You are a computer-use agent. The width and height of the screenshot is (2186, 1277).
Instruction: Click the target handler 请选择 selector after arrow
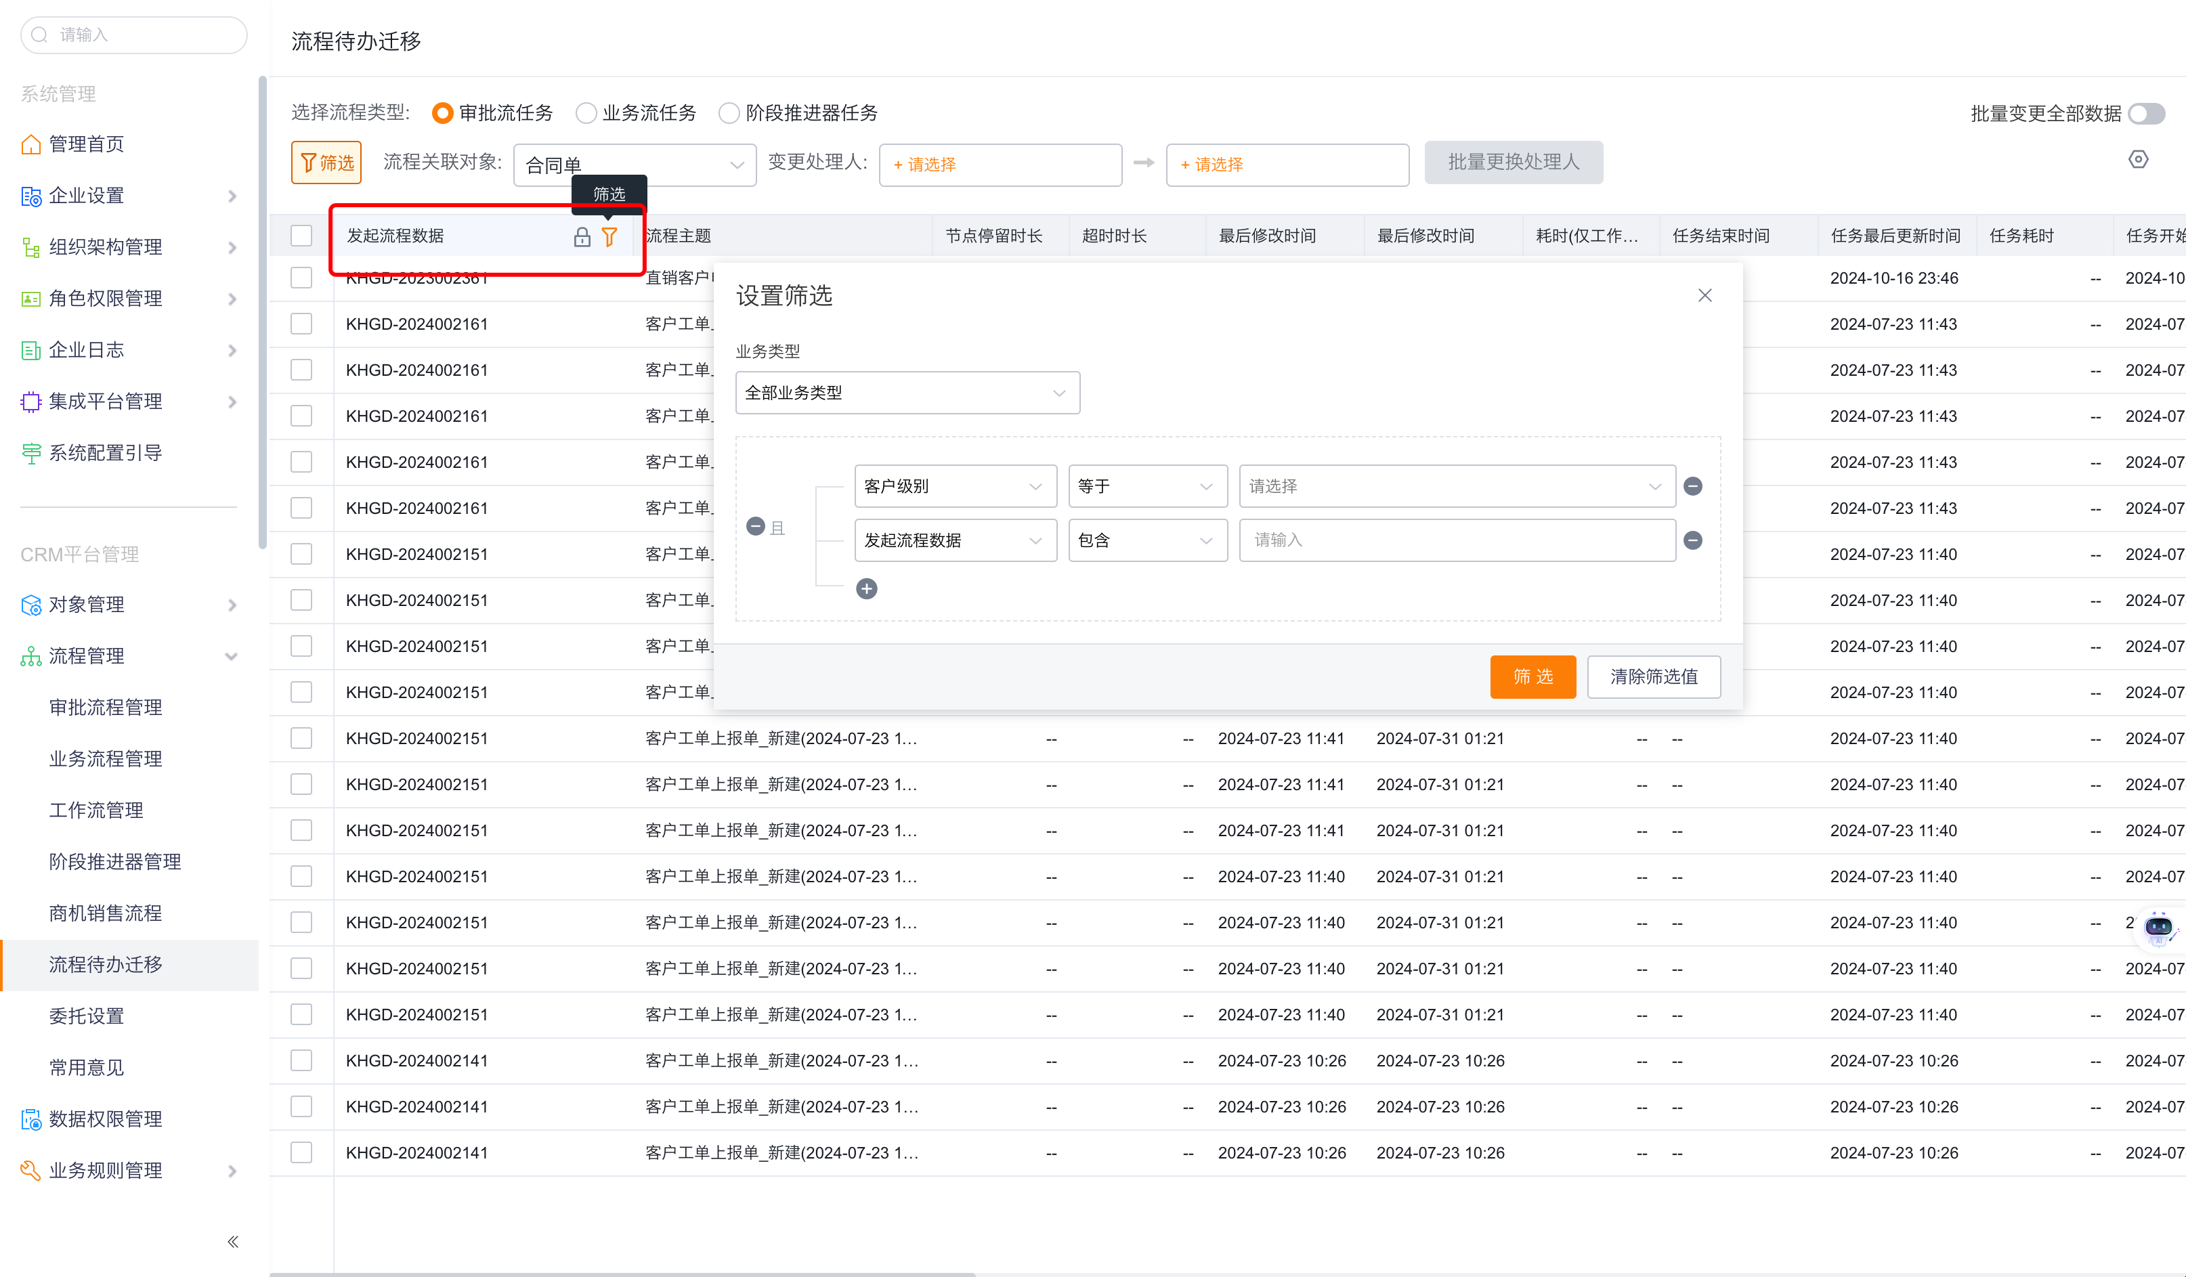(1287, 165)
